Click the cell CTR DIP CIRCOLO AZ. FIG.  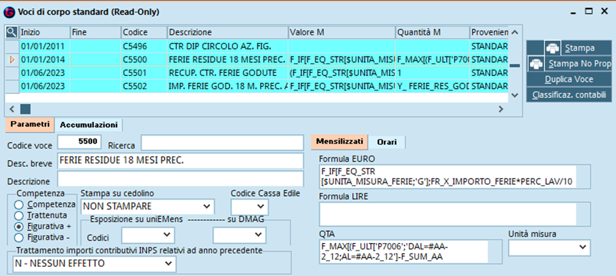[x=228, y=47]
